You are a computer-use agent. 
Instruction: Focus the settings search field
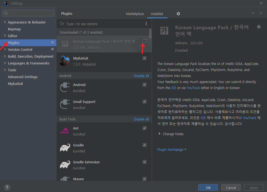(28, 13)
